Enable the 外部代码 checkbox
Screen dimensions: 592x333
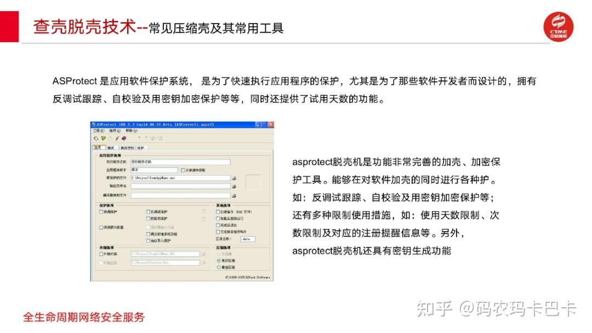[101, 254]
